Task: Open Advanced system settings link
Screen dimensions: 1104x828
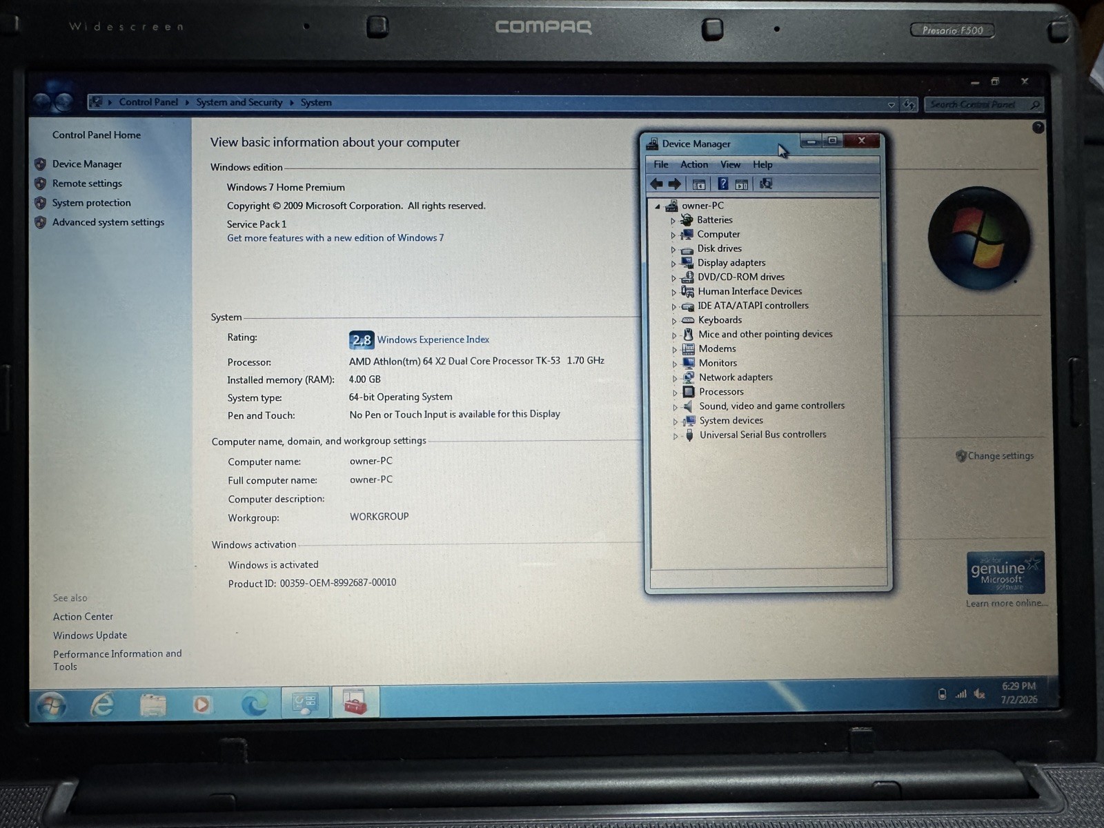Action: point(108,222)
